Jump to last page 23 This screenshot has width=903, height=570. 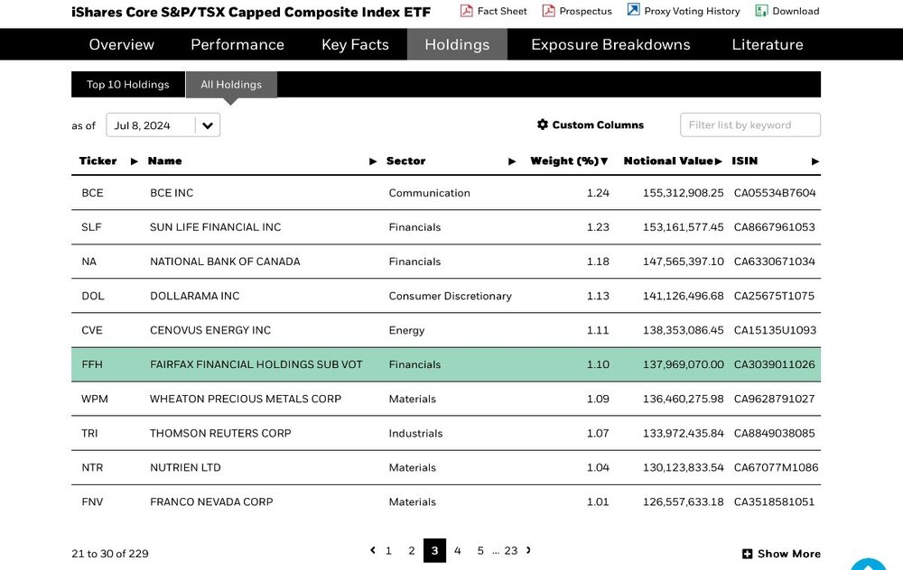tap(511, 551)
